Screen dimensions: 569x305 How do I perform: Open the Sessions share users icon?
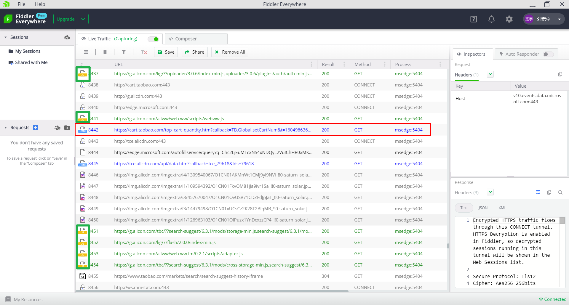[x=67, y=37]
